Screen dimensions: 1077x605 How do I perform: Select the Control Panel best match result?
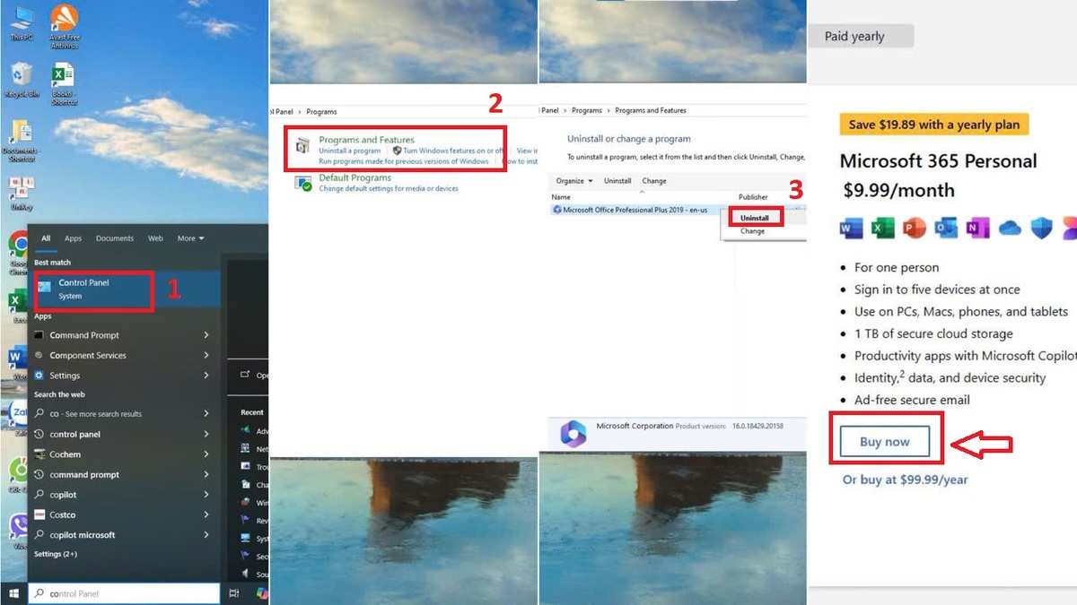(x=124, y=289)
